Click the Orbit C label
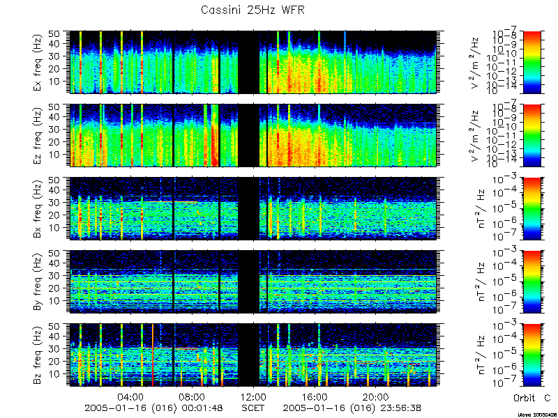This screenshot has height=418, width=558. click(x=532, y=398)
